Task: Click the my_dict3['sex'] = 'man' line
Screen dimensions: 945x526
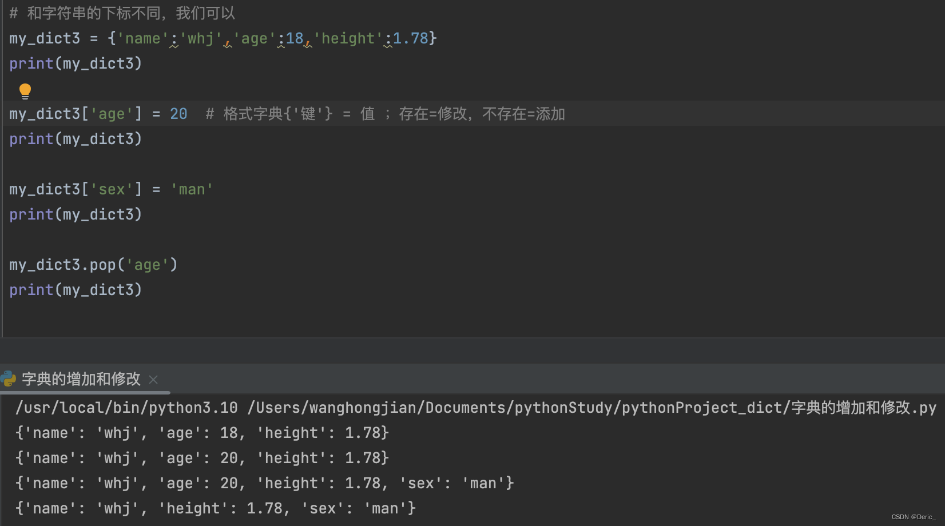Action: [111, 189]
